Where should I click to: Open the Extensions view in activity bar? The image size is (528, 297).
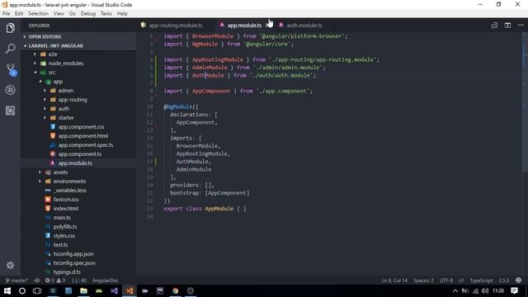pos(10,111)
